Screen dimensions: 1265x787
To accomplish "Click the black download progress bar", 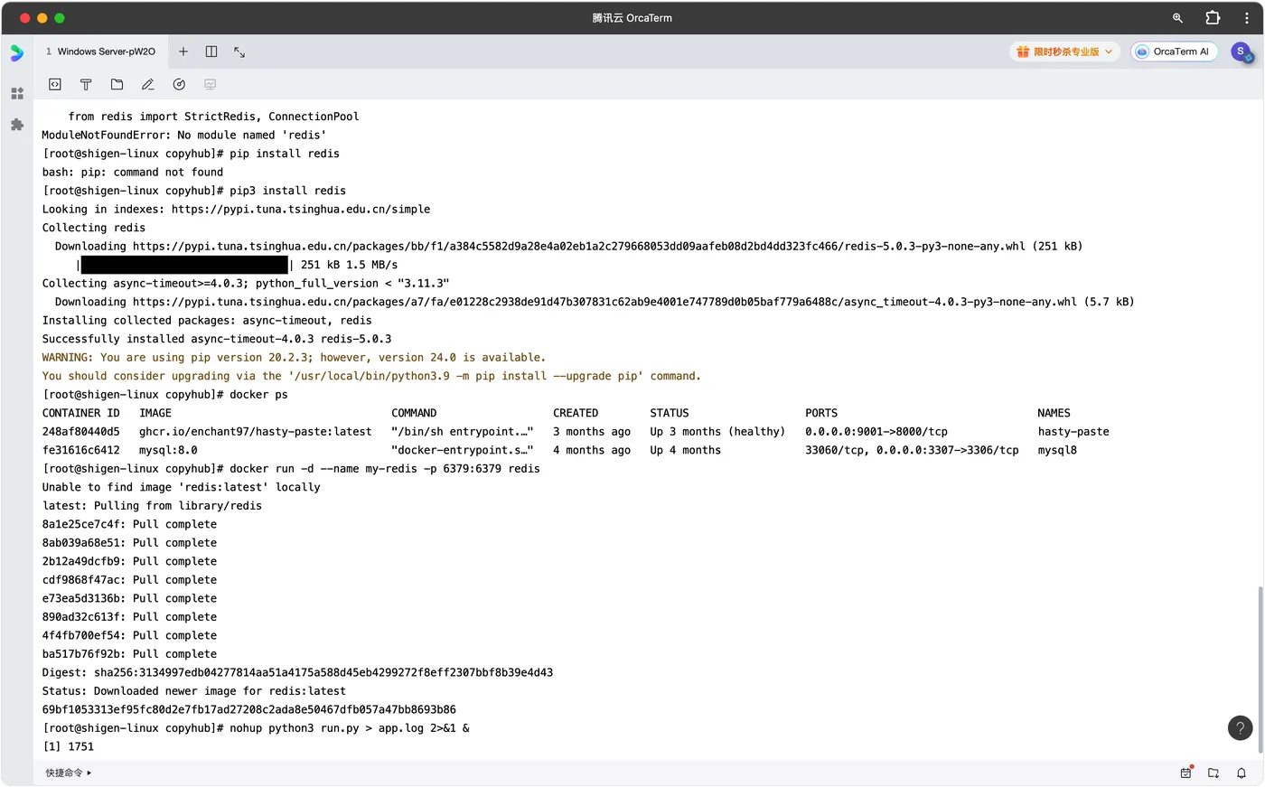I will (x=184, y=265).
